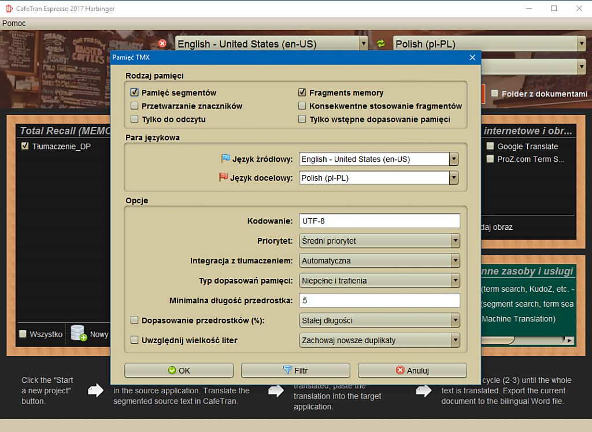This screenshot has width=592, height=432.
Task: Check the Wszystko checkbox
Action: (23, 333)
